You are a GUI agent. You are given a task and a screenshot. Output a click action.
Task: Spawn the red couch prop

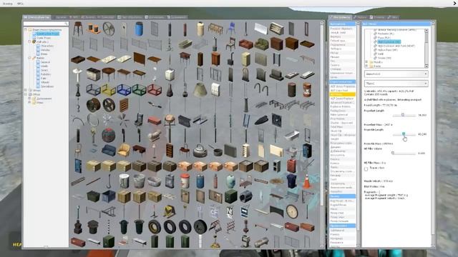point(246,44)
